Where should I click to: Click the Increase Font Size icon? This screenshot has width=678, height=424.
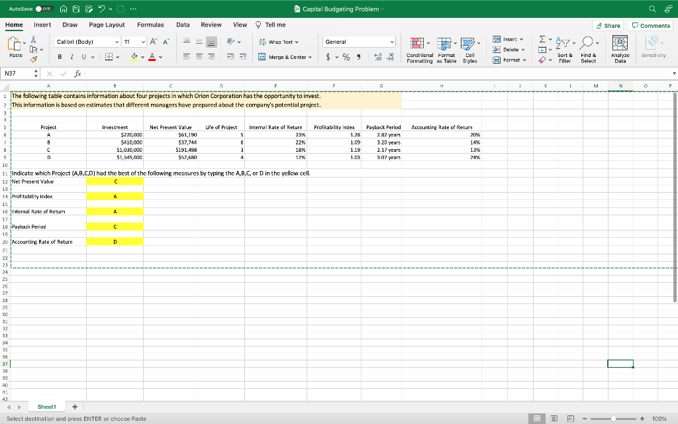click(154, 42)
